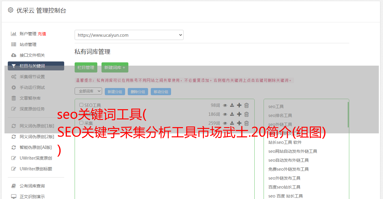Select keyword seo 百度 站长工具
The height and width of the screenshot is (199, 383).
(285, 196)
